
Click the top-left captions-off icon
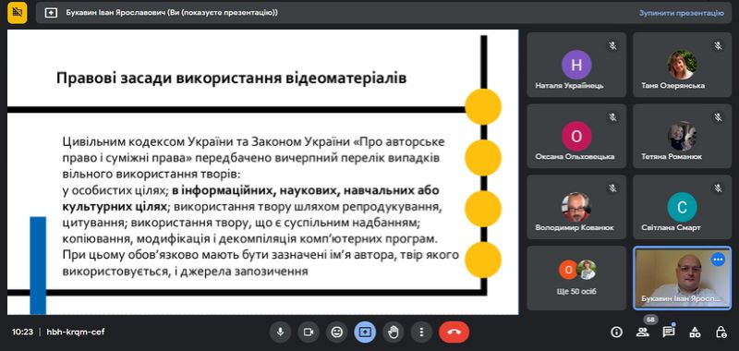click(18, 13)
